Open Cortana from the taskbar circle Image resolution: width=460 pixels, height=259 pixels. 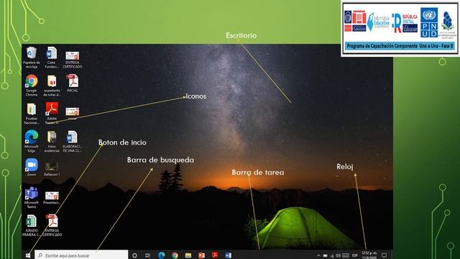[x=134, y=255]
